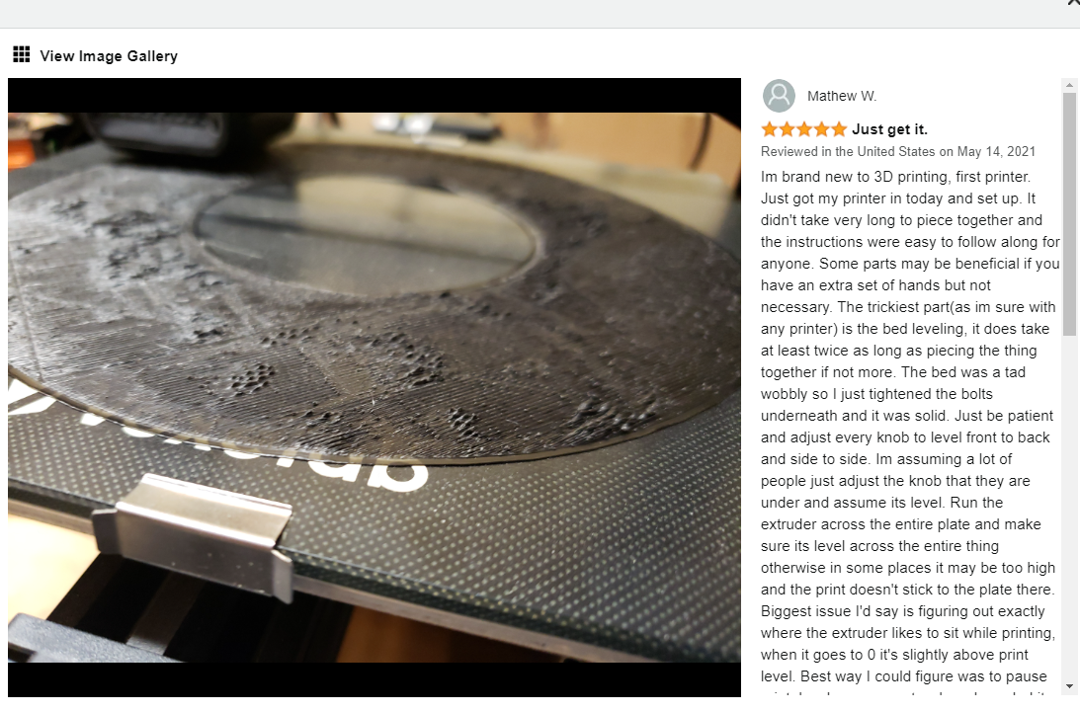Open reviewer name Mathew W.

(842, 97)
